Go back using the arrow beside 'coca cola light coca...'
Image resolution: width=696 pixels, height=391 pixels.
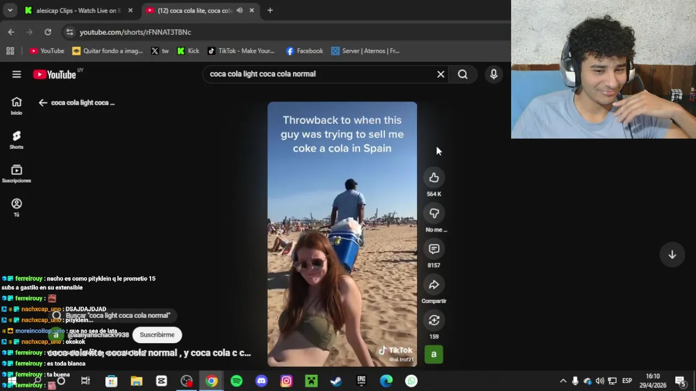43,103
